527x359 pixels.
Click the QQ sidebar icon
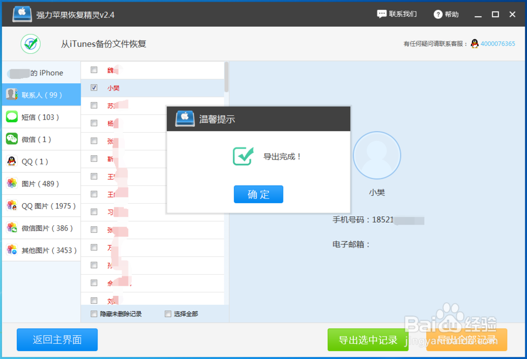pyautogui.click(x=12, y=161)
